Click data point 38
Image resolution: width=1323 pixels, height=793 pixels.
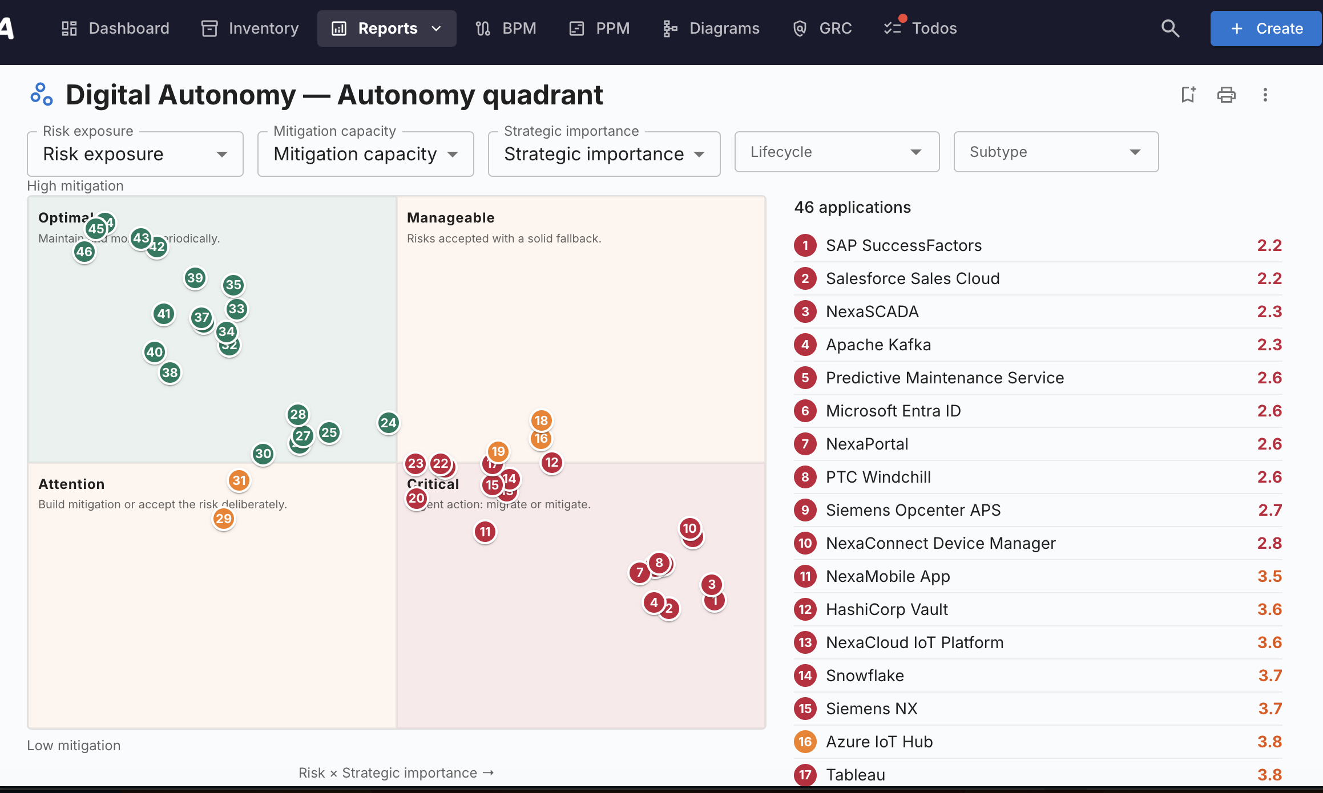170,373
